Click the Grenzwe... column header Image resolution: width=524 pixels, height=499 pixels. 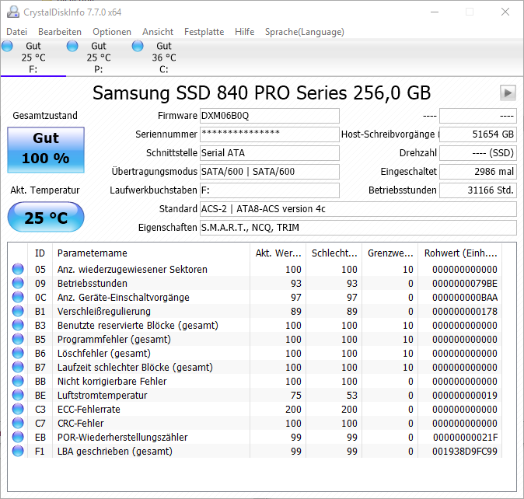pyautogui.click(x=390, y=253)
